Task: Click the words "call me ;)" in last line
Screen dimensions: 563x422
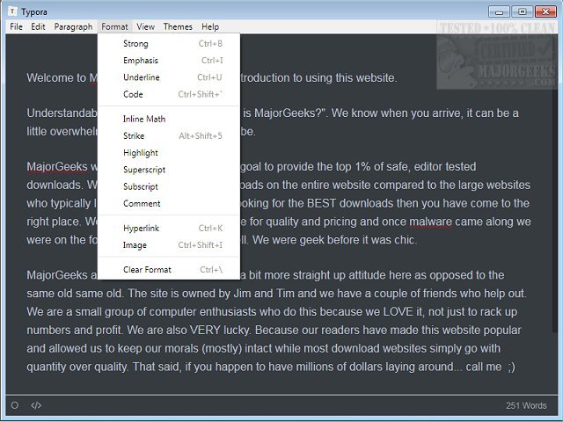Action: coord(491,367)
